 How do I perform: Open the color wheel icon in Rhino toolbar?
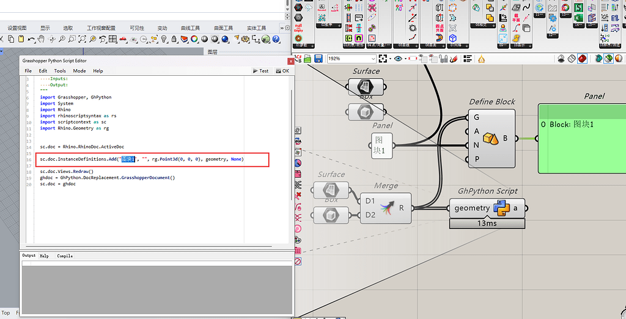[194, 39]
